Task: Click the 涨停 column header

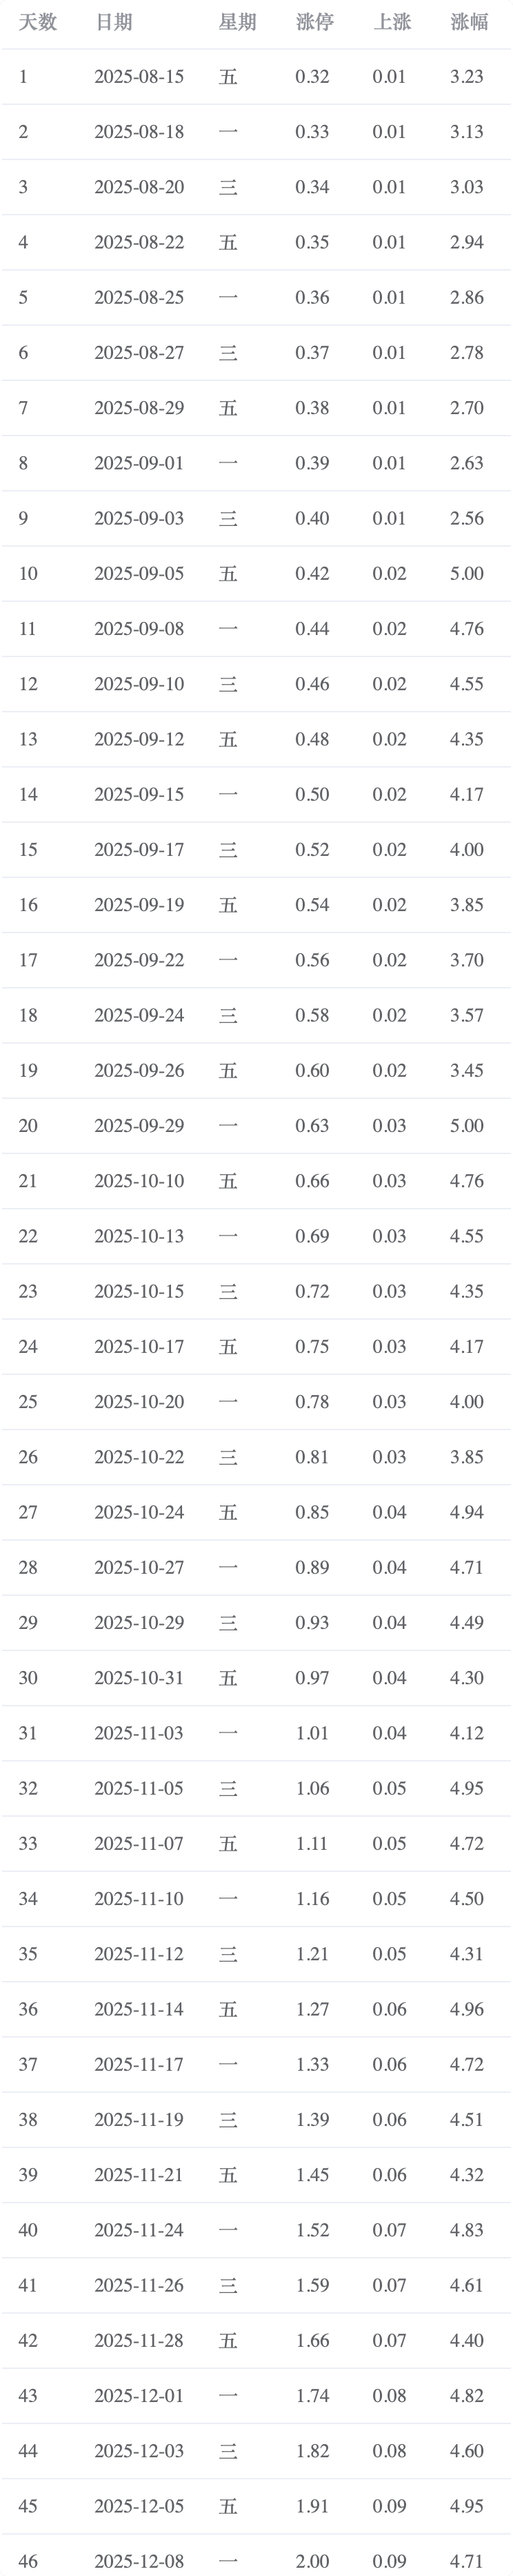Action: click(315, 22)
